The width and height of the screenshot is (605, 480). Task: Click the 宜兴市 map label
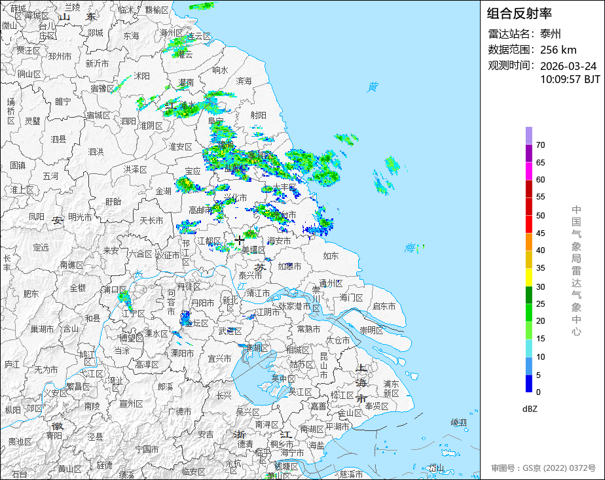(219, 358)
